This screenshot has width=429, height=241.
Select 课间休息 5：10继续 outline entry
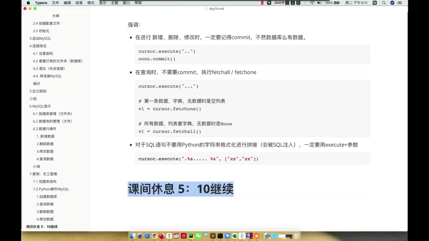(42, 227)
